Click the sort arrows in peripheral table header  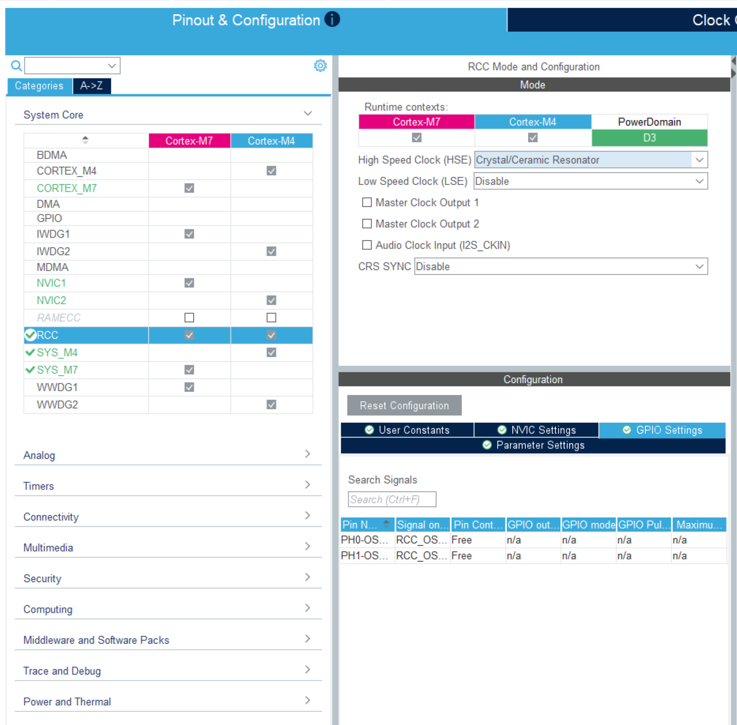point(85,140)
